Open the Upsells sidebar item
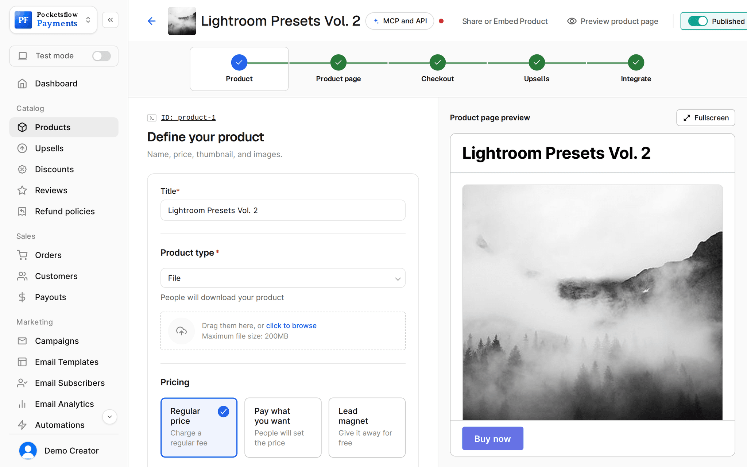747x467 pixels. click(x=64, y=148)
